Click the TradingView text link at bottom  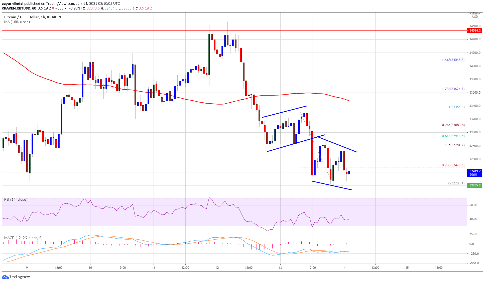pos(20,277)
